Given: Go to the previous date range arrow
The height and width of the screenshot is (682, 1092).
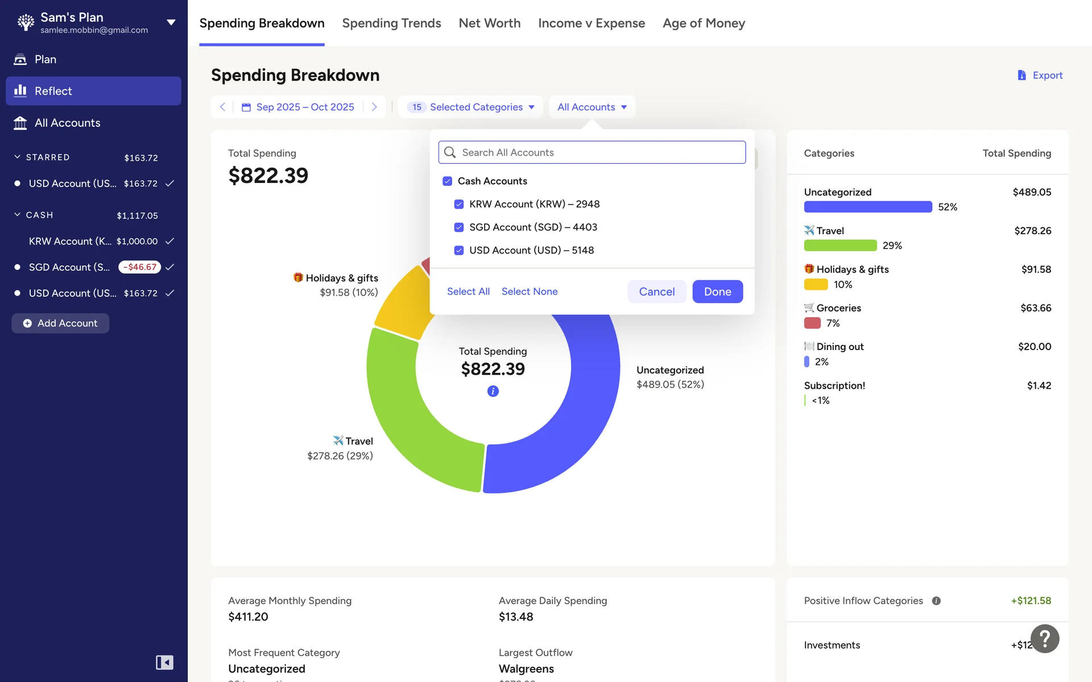Looking at the screenshot, I should tap(222, 107).
